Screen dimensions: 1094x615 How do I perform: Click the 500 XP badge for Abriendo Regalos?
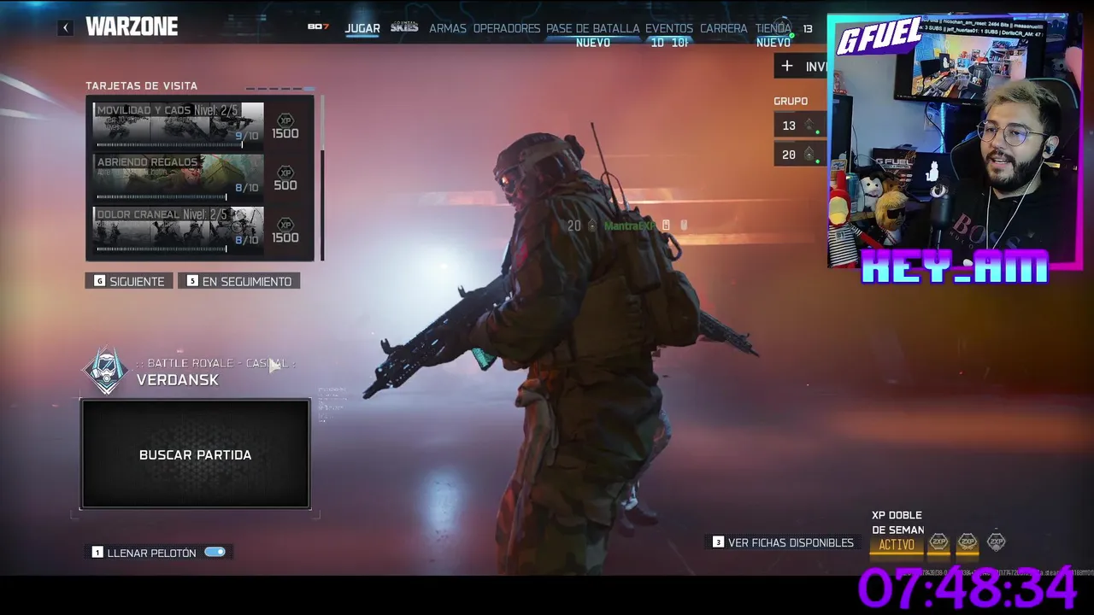[x=285, y=179]
